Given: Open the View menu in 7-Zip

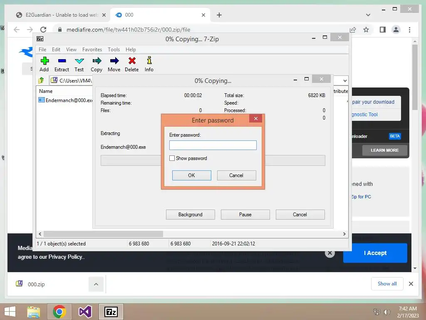Looking at the screenshot, I should (x=71, y=50).
